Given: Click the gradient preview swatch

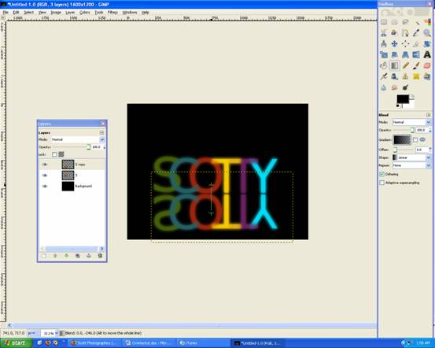Looking at the screenshot, I should click(402, 140).
